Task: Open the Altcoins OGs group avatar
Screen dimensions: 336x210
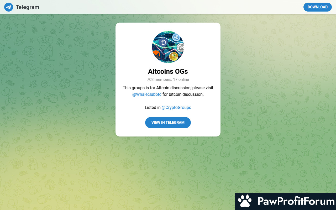Action: pyautogui.click(x=168, y=47)
